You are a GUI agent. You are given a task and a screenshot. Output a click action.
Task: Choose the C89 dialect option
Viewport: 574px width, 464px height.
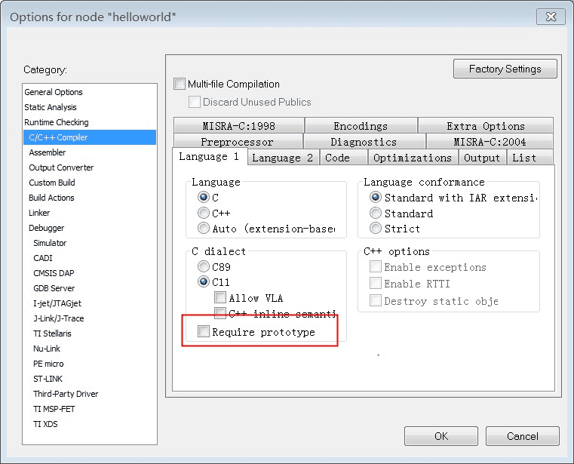click(x=204, y=266)
